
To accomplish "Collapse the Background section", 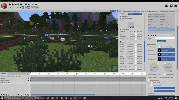I will tap(148, 44).
